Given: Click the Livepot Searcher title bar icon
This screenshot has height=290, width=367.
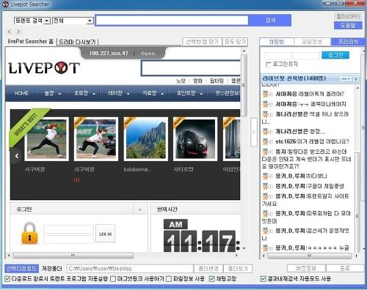Looking at the screenshot, I should tap(5, 4).
